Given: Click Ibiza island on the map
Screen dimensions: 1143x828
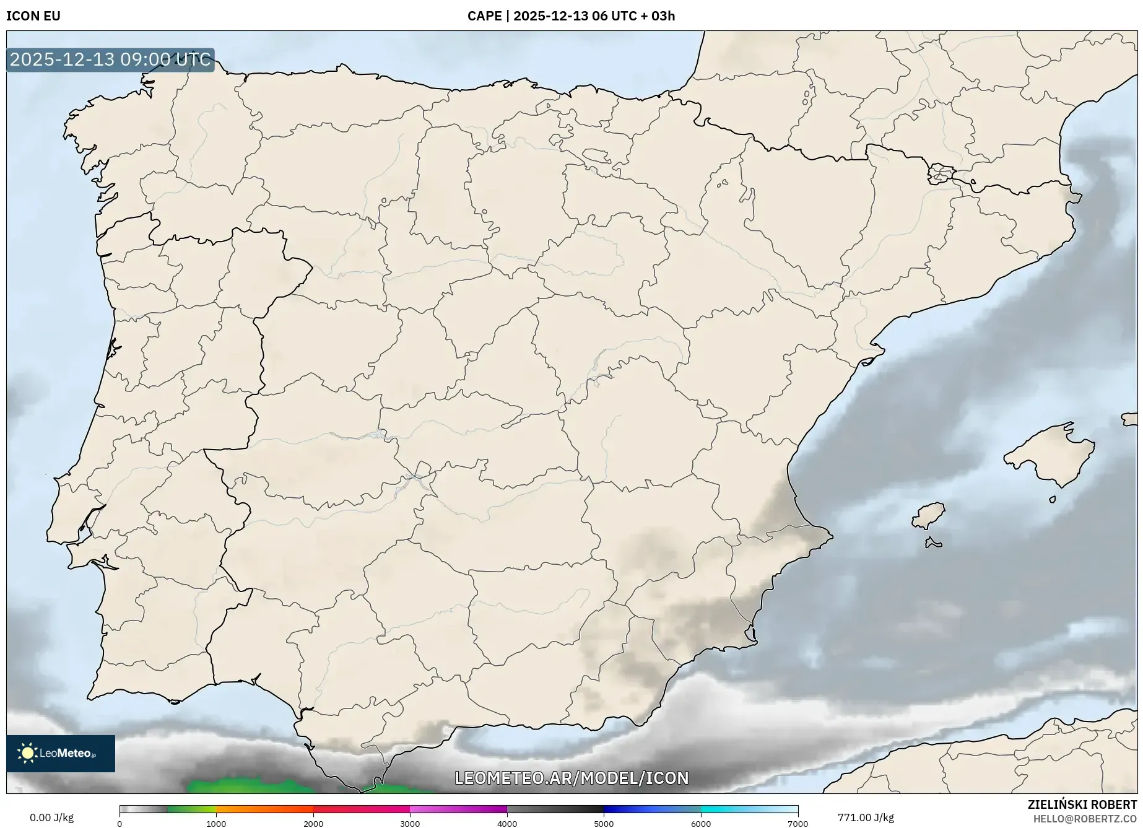Looking at the screenshot, I should [929, 515].
